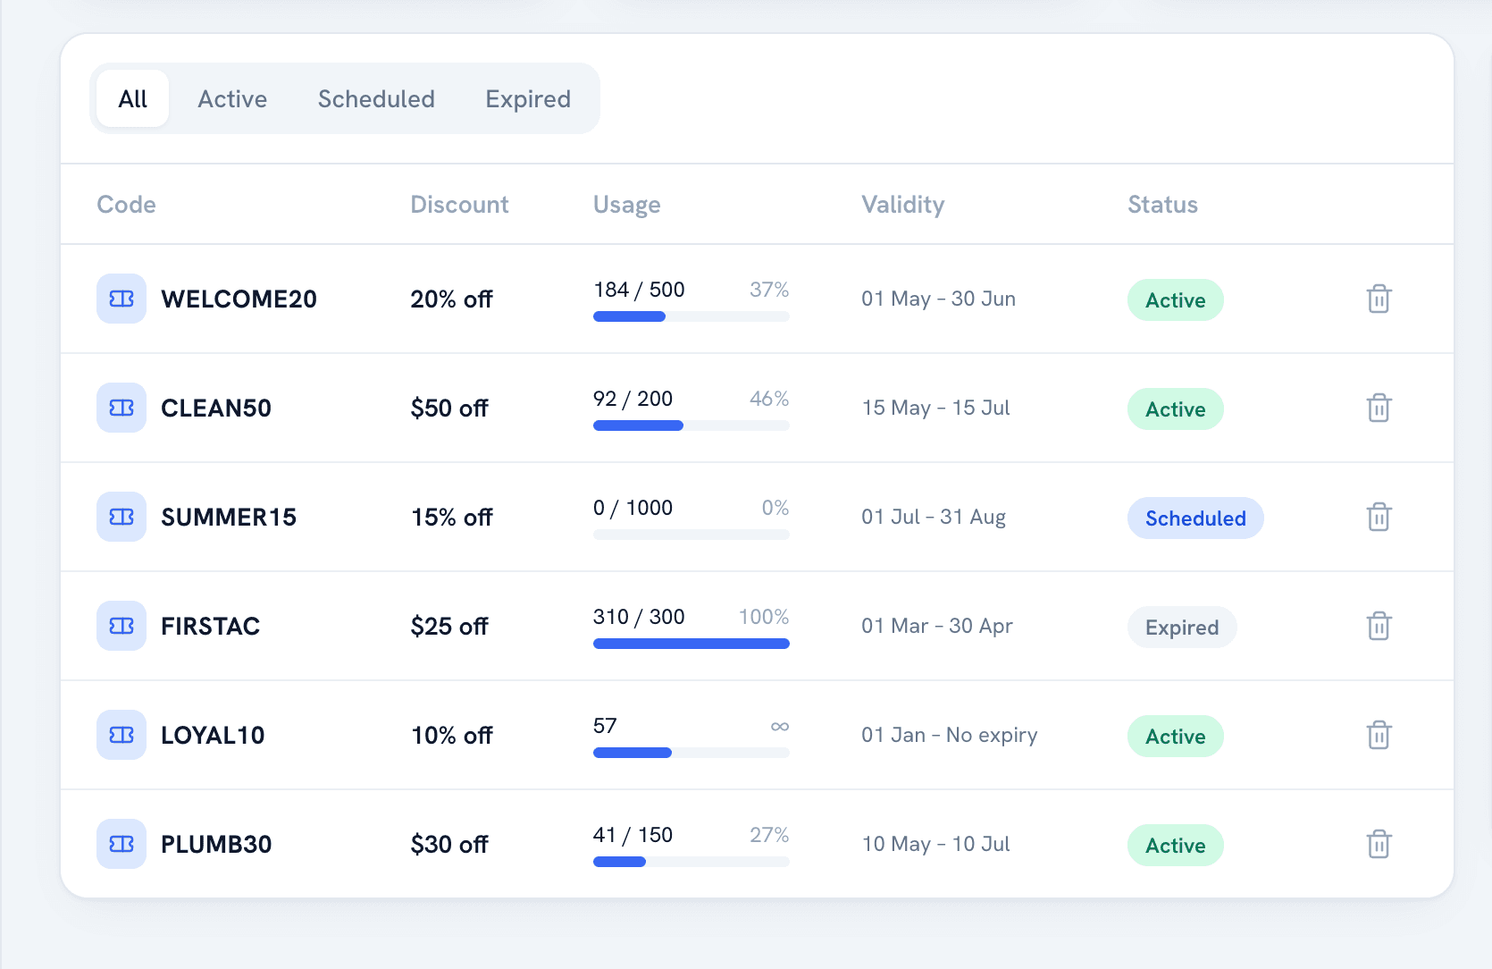Click the ticket icon beside WELCOME20
The height and width of the screenshot is (969, 1492).
122,299
